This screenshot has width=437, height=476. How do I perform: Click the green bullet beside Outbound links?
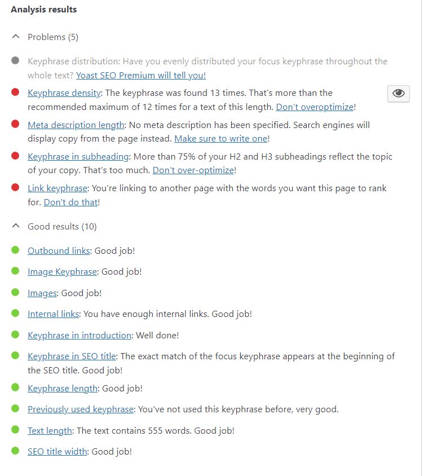[15, 250]
